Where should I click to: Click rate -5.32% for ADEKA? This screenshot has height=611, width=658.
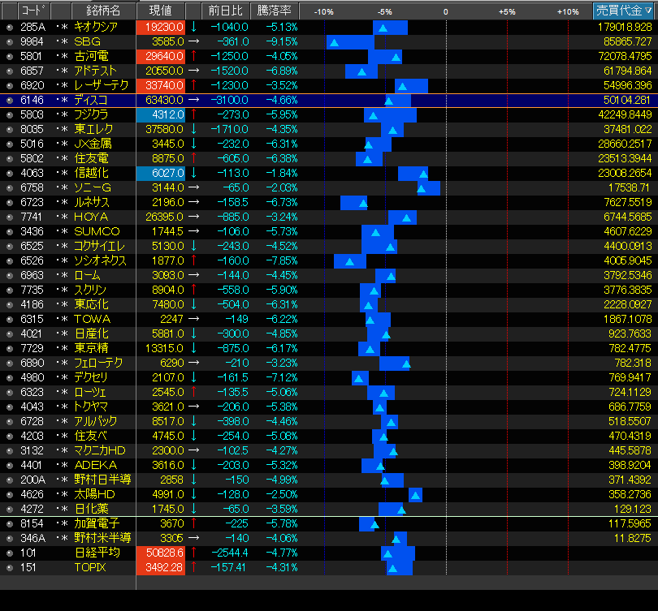click(282, 465)
